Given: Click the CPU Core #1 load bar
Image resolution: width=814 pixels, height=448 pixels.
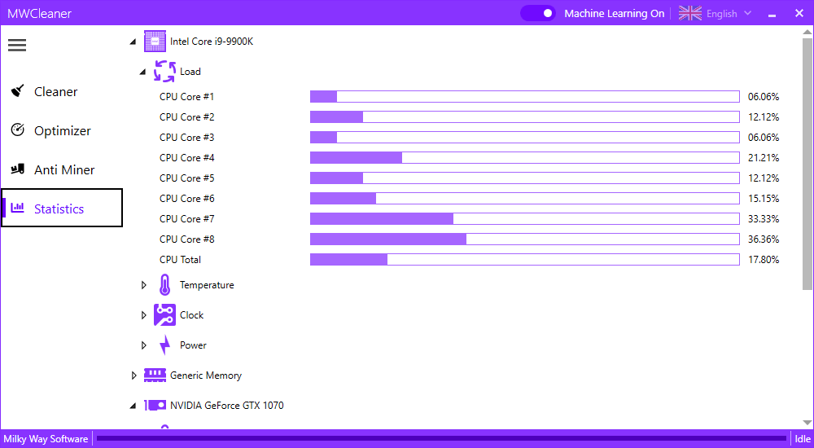Looking at the screenshot, I should coord(524,97).
